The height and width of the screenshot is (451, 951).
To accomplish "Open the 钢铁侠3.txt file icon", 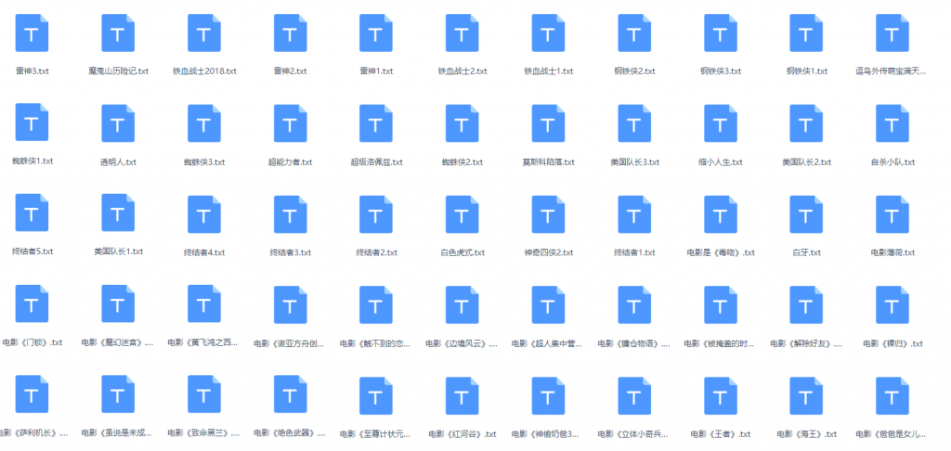I will pyautogui.click(x=721, y=32).
